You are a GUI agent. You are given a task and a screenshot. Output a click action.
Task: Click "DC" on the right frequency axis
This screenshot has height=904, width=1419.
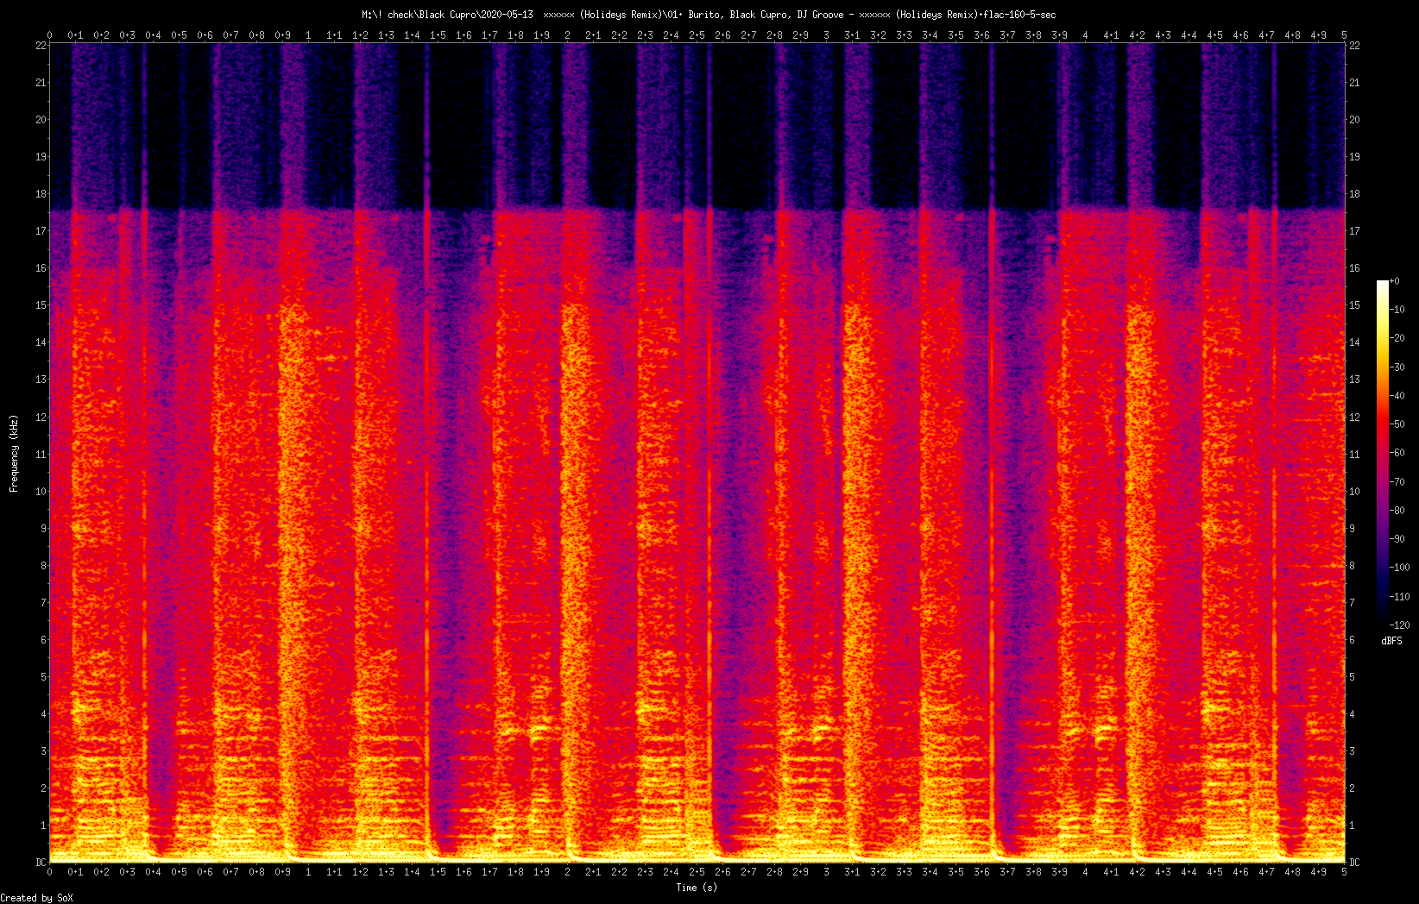(1354, 863)
